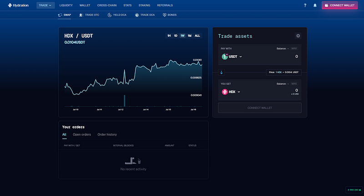Open the Stats page
This screenshot has height=196, width=364.
pyautogui.click(x=127, y=5)
